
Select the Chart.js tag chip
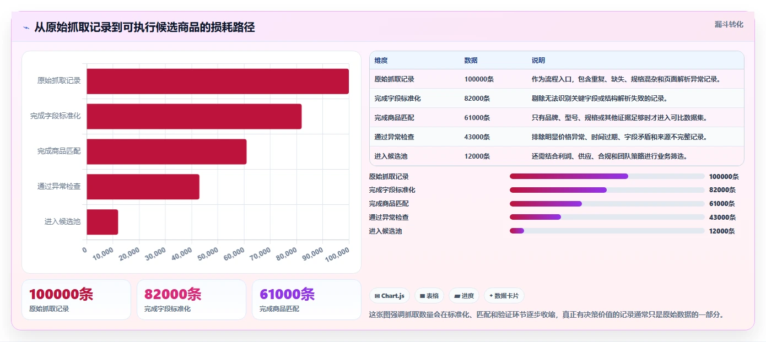coord(390,296)
